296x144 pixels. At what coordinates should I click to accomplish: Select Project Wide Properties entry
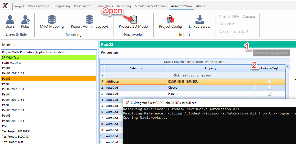pos(48,52)
